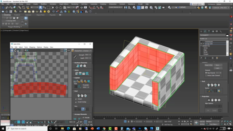
Task: Toggle the XY axis constraint in Edit UVWs
Action: pos(81,122)
